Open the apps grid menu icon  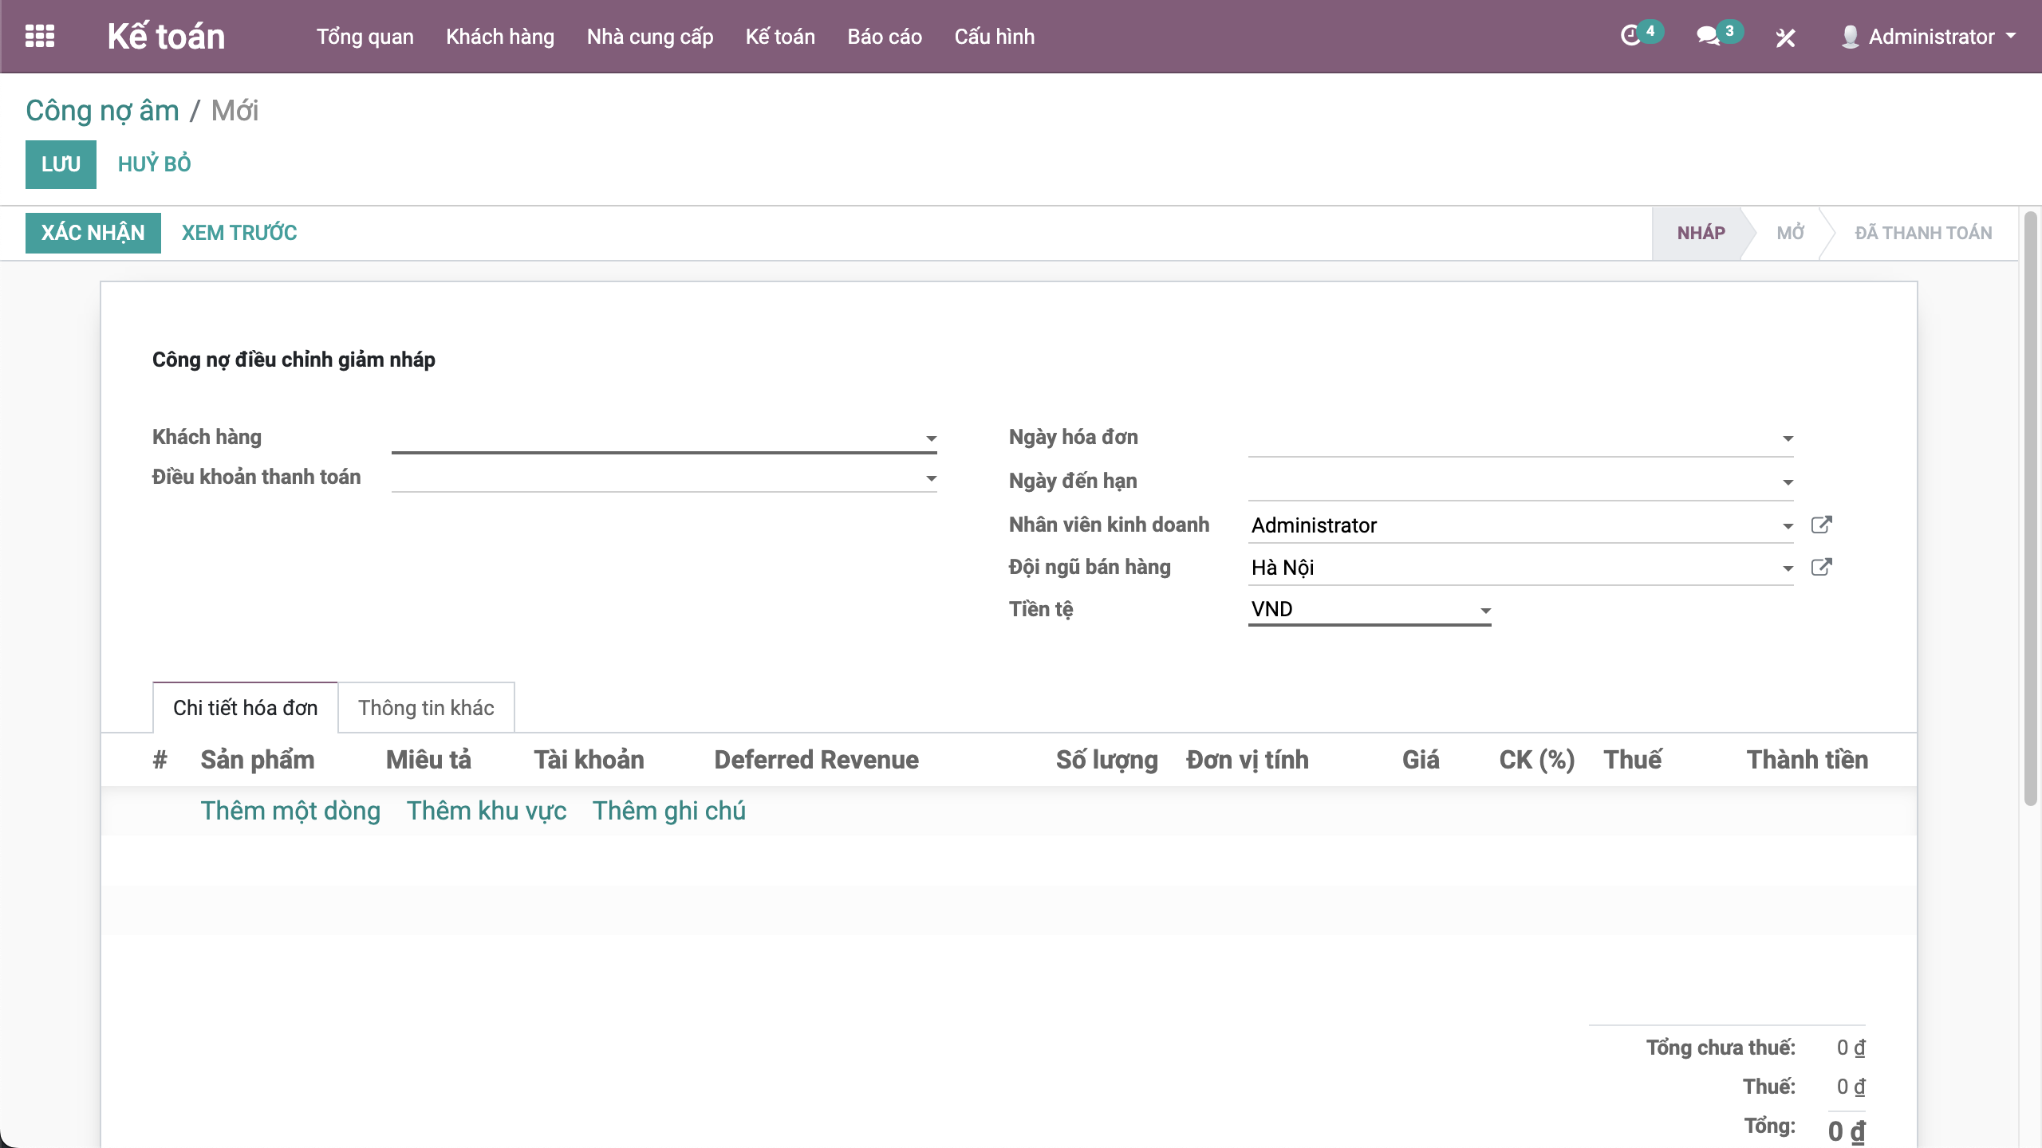(40, 36)
